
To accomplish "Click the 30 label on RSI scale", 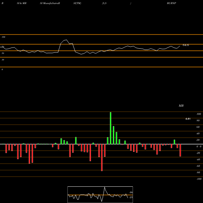I will (3, 60).
